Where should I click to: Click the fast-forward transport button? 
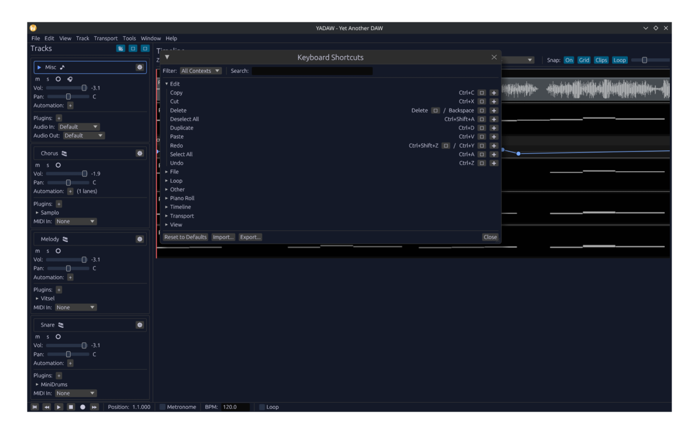(x=95, y=407)
